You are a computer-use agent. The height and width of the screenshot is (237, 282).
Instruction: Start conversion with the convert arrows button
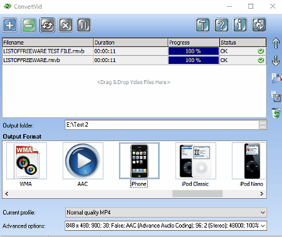pos(47,25)
